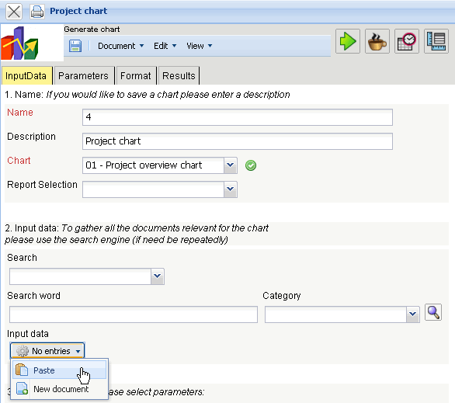Choose New document menu entry
This screenshot has height=403, width=455.
60,389
